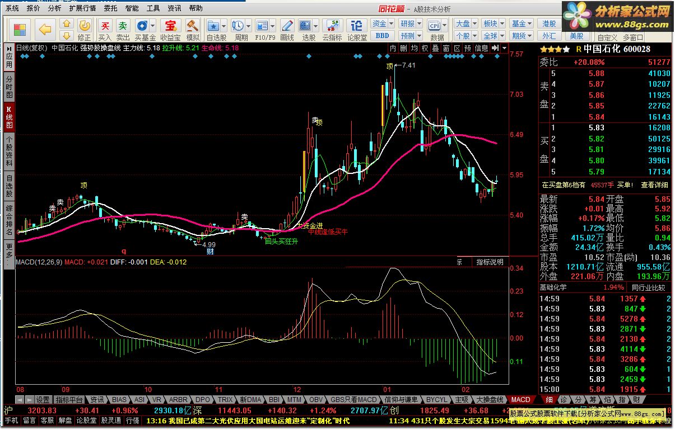Open the 系统 menu
675x430 pixels.
click(12, 8)
